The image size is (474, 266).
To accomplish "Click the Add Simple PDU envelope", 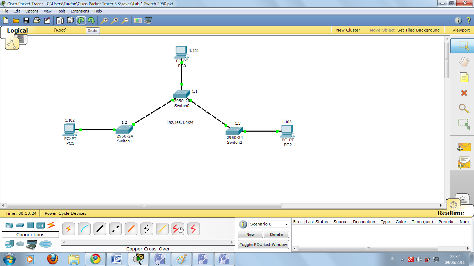I will [464, 147].
